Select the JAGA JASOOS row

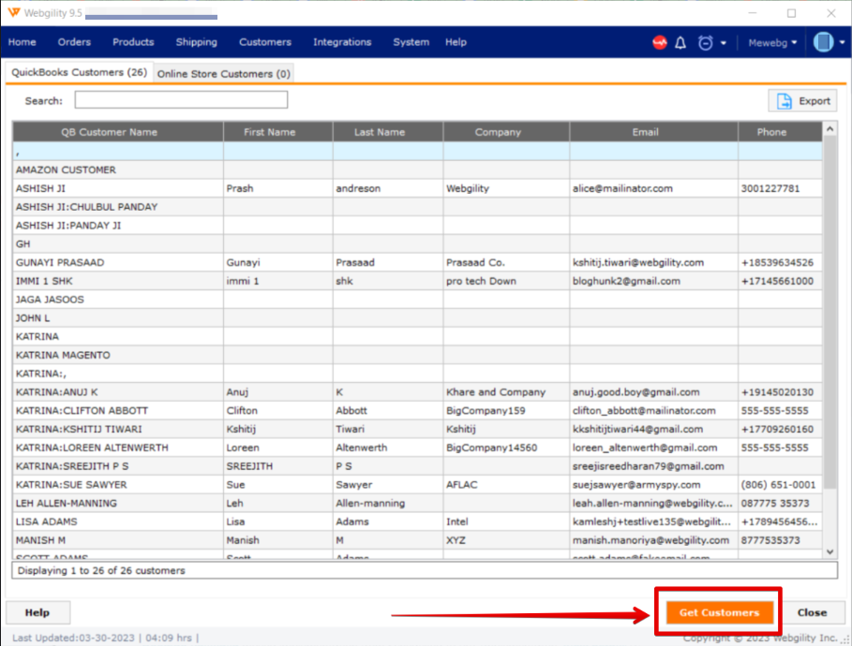[x=417, y=300]
